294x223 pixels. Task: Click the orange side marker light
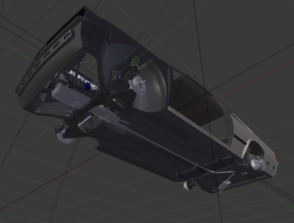[277, 158]
